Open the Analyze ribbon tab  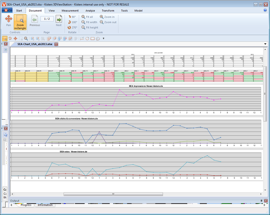click(x=90, y=11)
